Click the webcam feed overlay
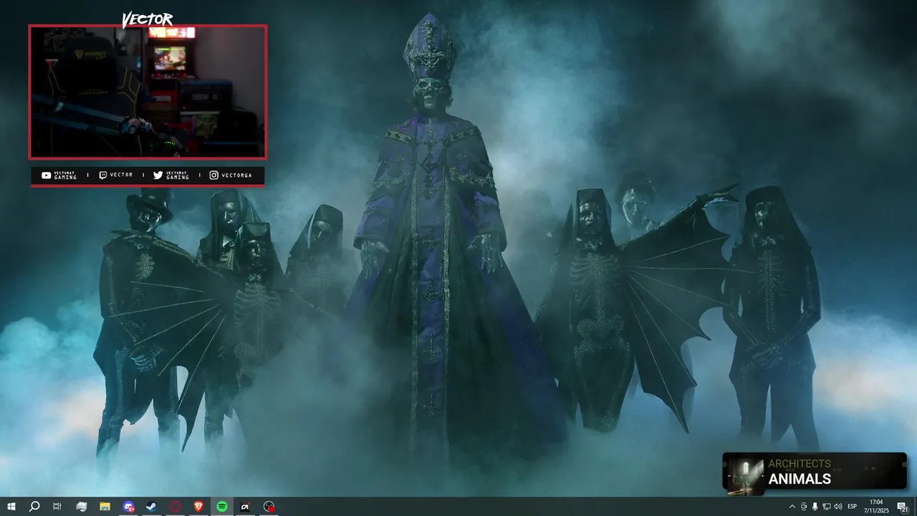The width and height of the screenshot is (917, 516). (x=148, y=92)
